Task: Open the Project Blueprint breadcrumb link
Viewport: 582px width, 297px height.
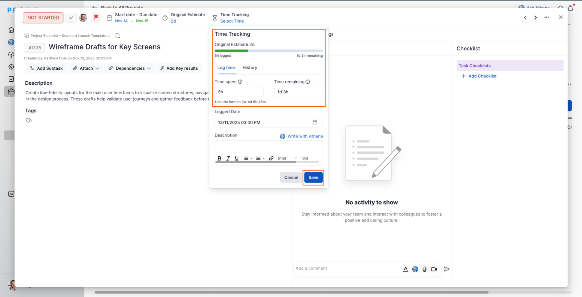Action: click(x=70, y=36)
